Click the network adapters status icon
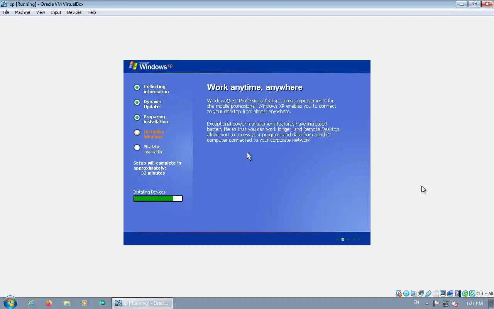 [x=421, y=294]
